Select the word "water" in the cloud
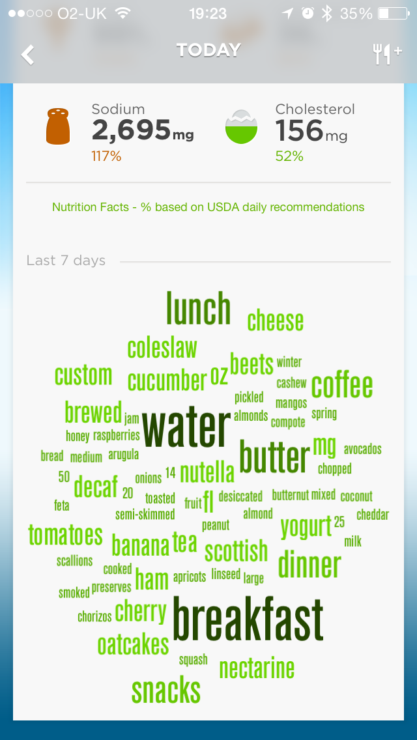This screenshot has width=417, height=740. point(186,428)
